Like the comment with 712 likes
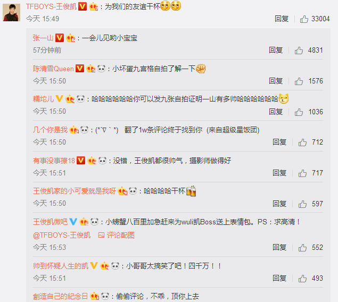 [302, 142]
